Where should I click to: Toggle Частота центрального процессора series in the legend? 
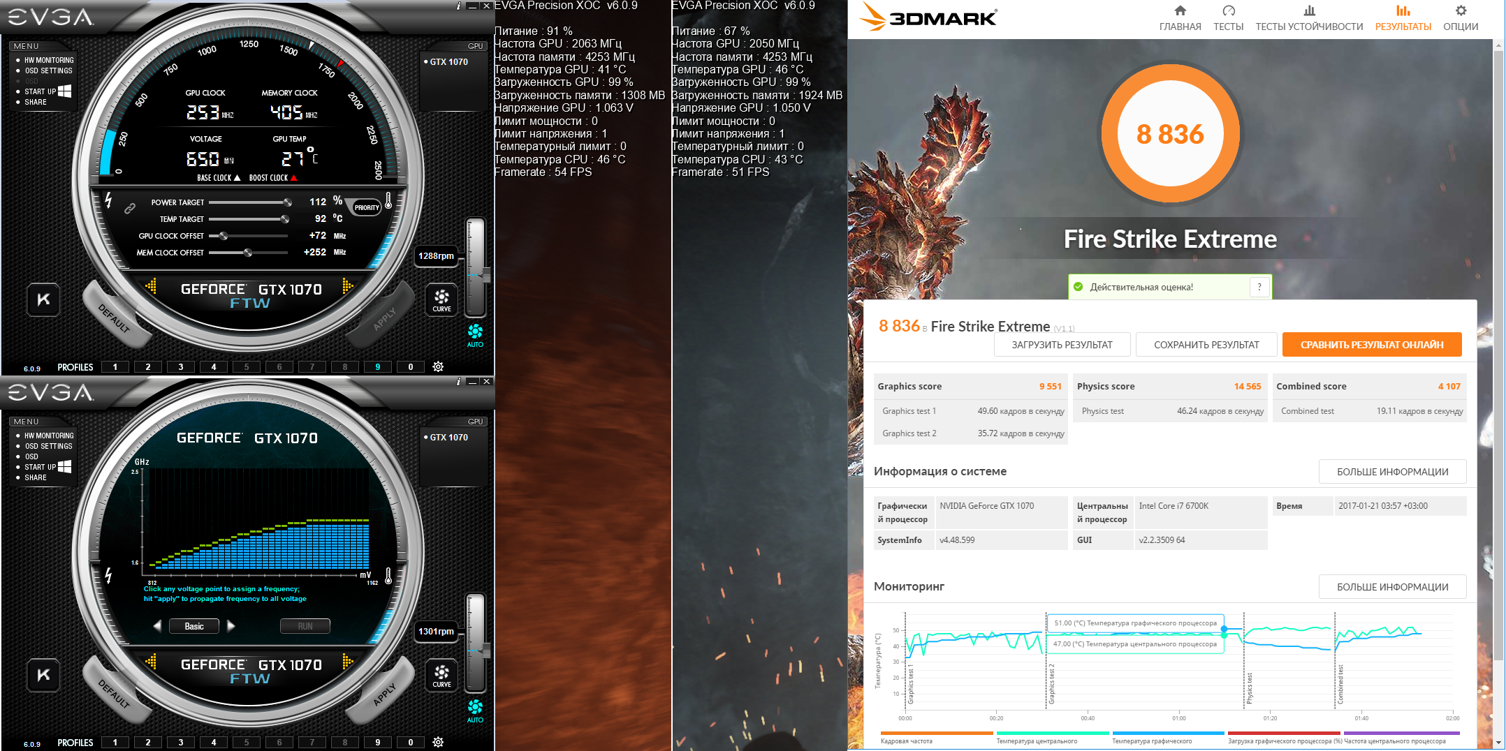pyautogui.click(x=1401, y=738)
